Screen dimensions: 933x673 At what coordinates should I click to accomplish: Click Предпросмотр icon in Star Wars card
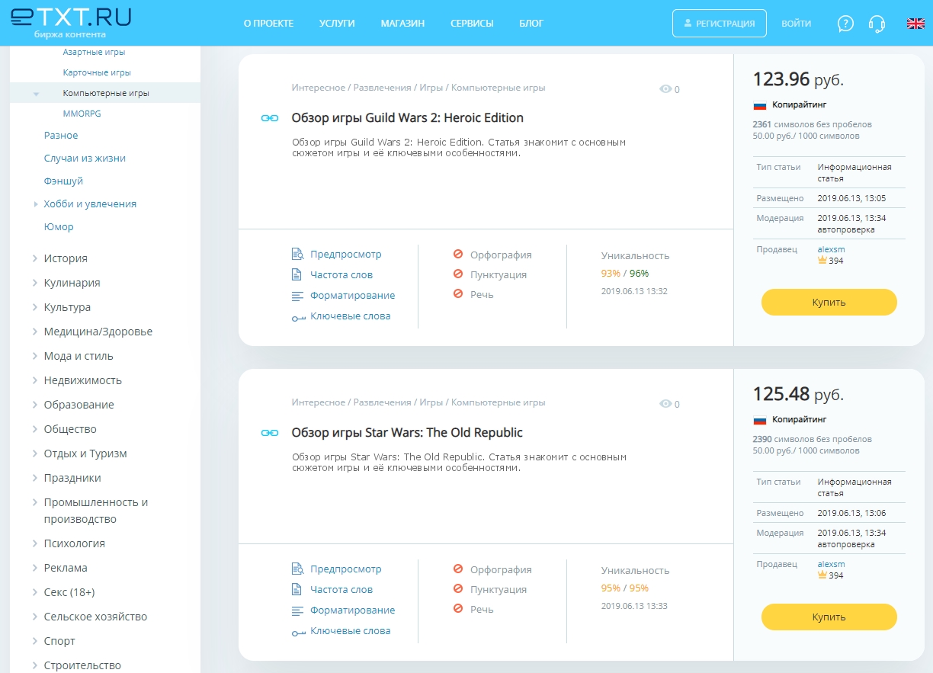point(297,569)
